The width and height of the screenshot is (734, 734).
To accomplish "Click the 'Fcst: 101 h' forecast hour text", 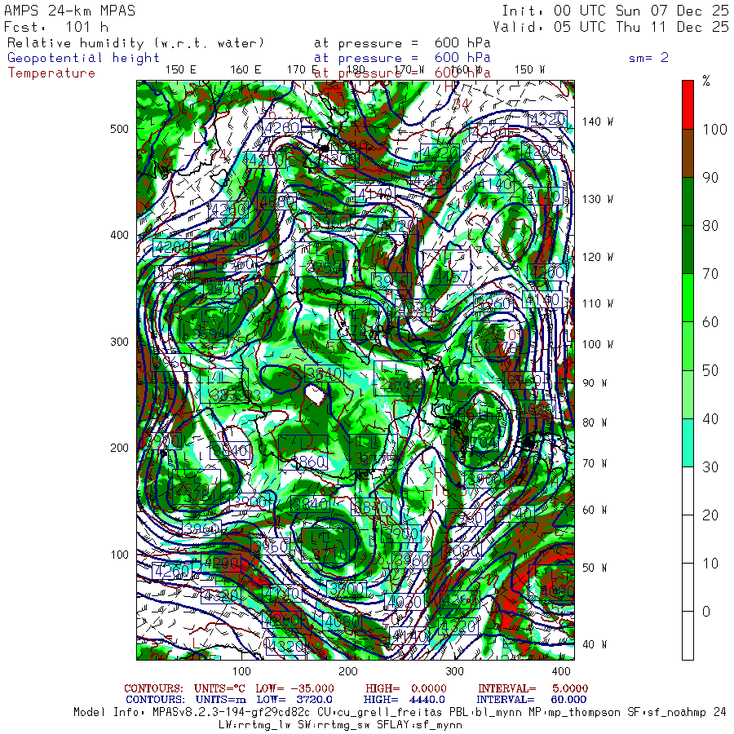I will coord(56,27).
